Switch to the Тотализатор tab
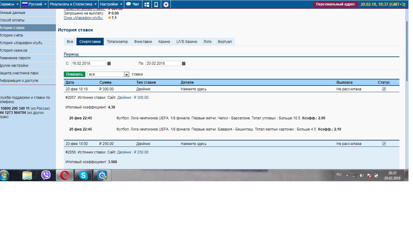413x232 pixels. (x=117, y=42)
